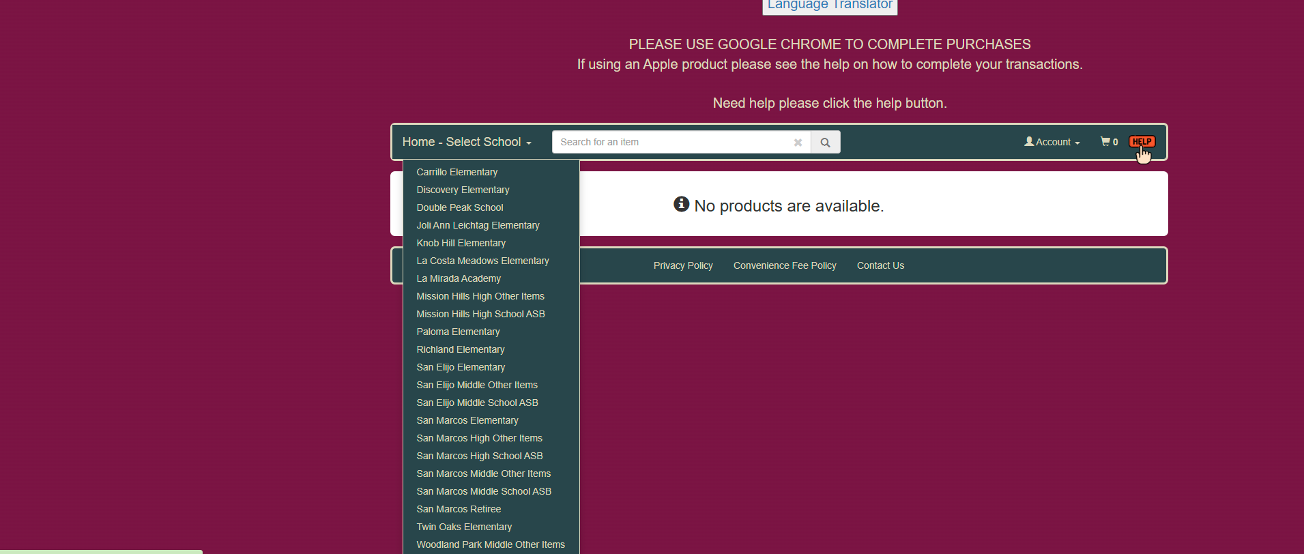Image resolution: width=1304 pixels, height=554 pixels.
Task: Click in the Search for an item field
Action: click(672, 142)
